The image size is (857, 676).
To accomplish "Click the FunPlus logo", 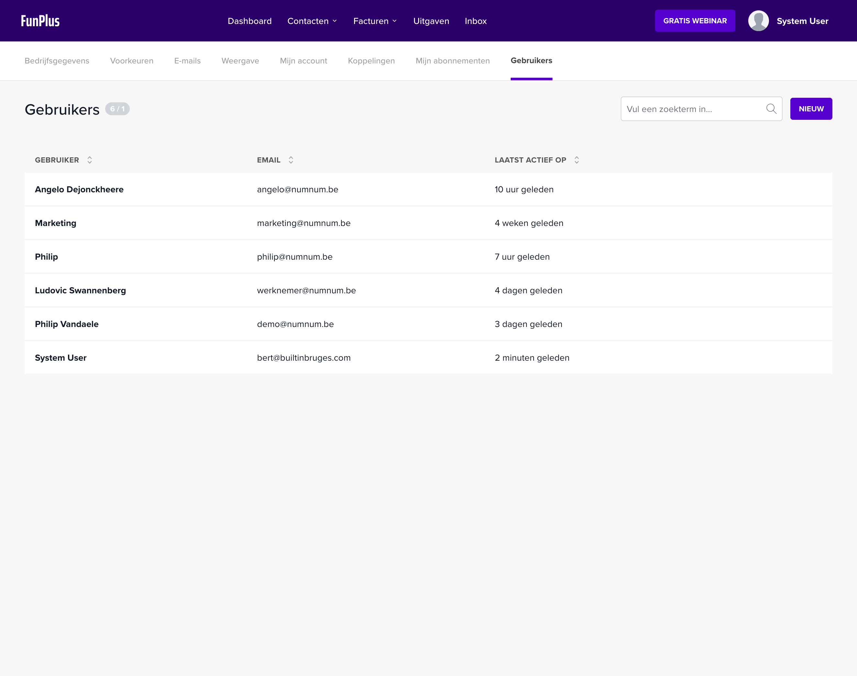I will pyautogui.click(x=40, y=21).
